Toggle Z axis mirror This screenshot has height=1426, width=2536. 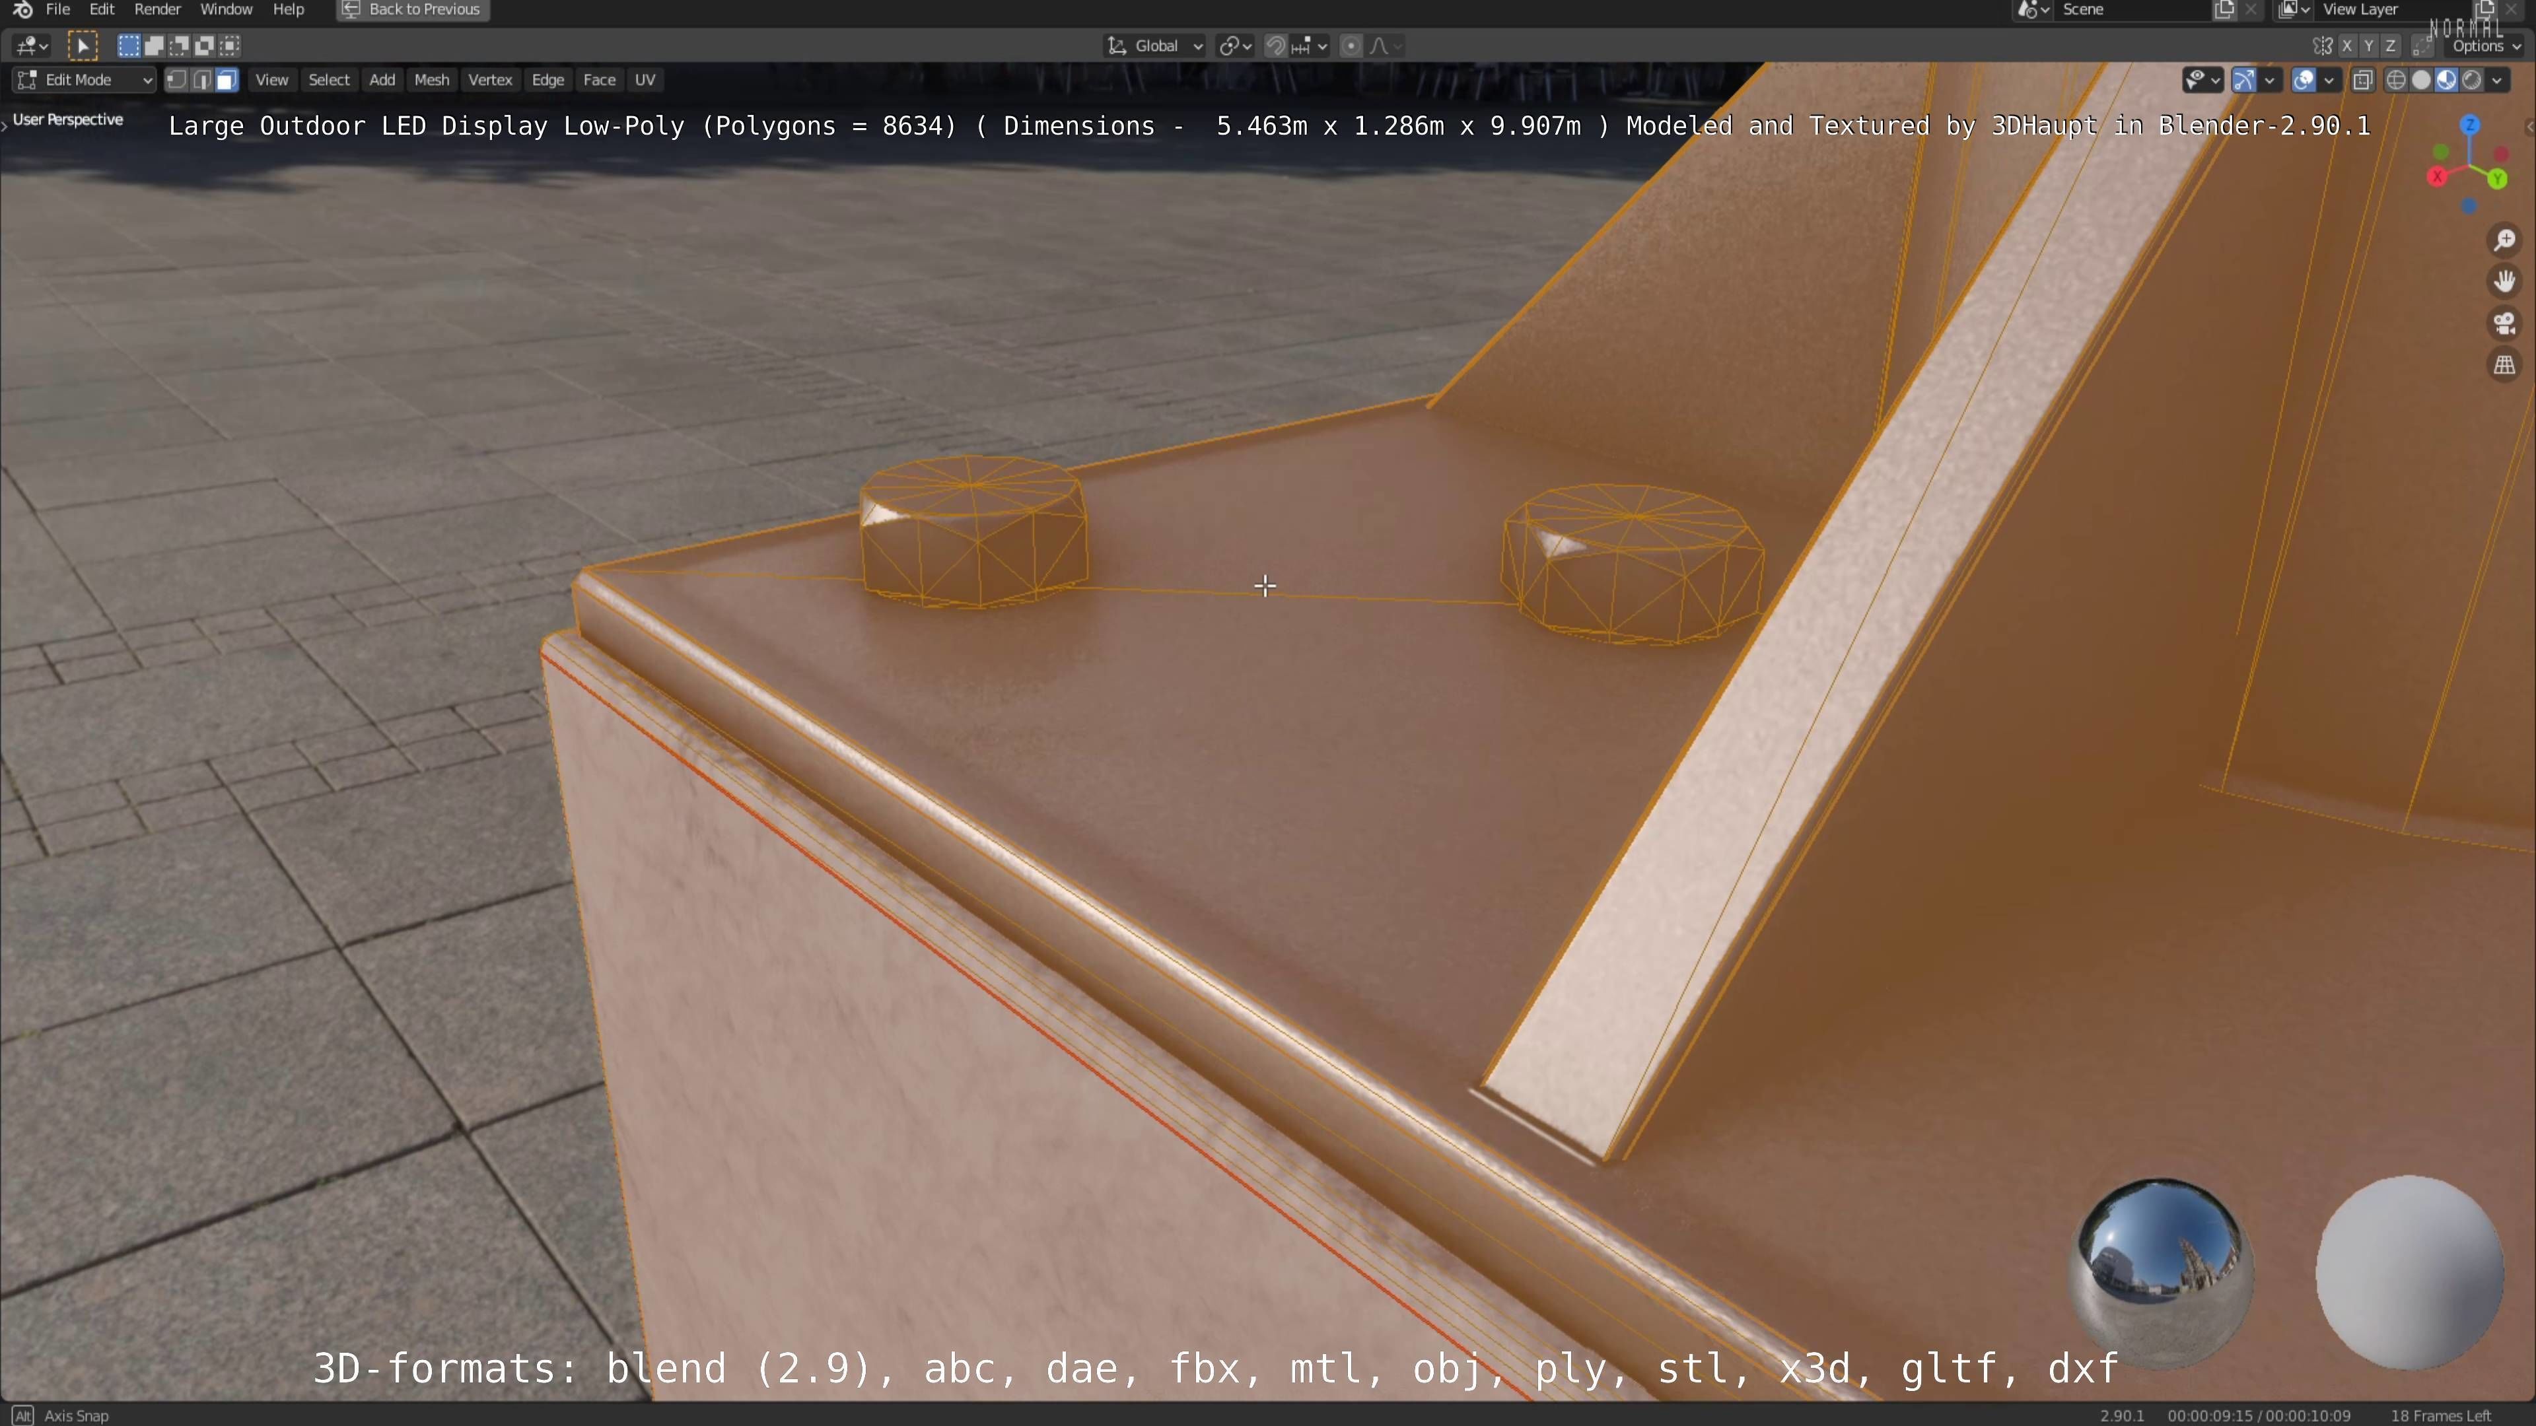pyautogui.click(x=2391, y=46)
